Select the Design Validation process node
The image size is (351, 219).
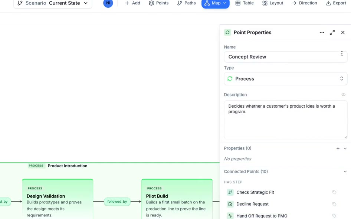[58, 199]
